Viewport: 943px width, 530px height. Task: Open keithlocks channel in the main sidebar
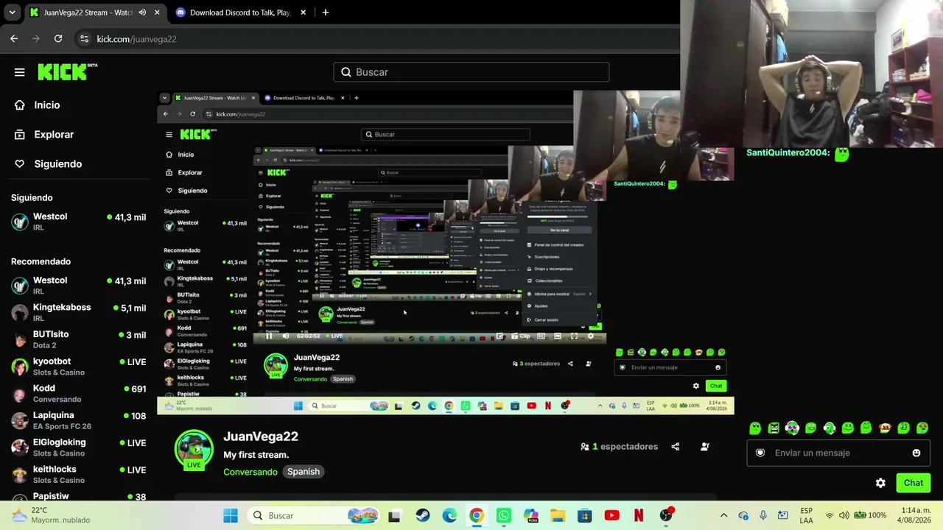(x=78, y=474)
